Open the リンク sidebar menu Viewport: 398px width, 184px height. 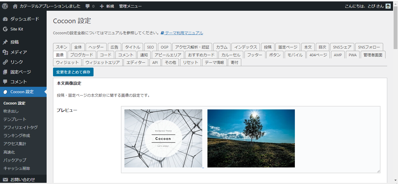[x=17, y=62]
